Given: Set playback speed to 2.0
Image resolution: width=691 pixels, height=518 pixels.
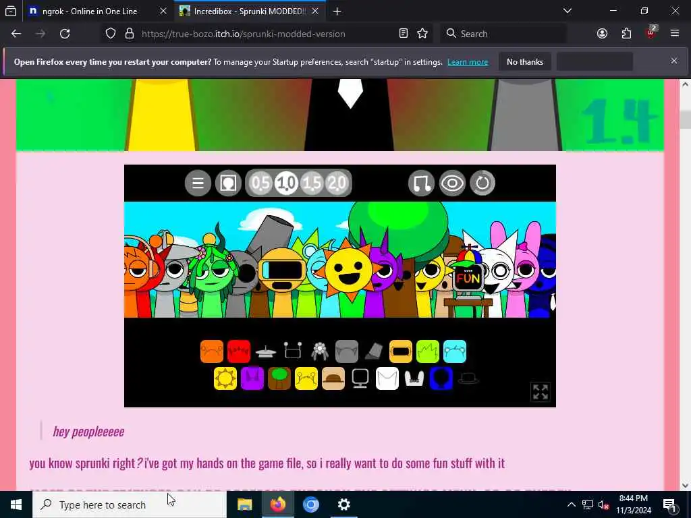Looking at the screenshot, I should (x=337, y=183).
